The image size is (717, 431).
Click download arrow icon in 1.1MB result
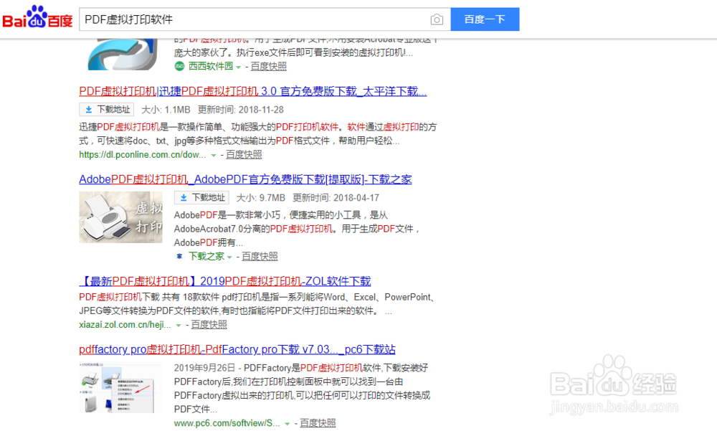[89, 110]
